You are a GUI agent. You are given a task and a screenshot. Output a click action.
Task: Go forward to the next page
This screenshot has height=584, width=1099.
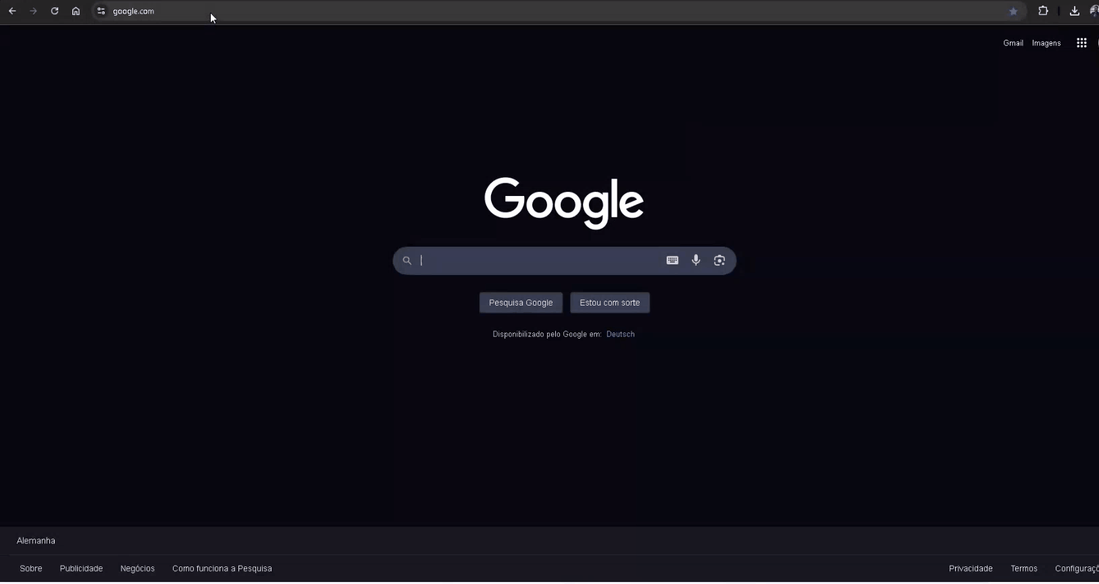pos(33,11)
